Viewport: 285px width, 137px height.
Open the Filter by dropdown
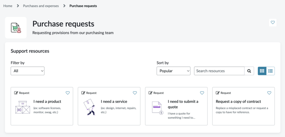[28, 71]
